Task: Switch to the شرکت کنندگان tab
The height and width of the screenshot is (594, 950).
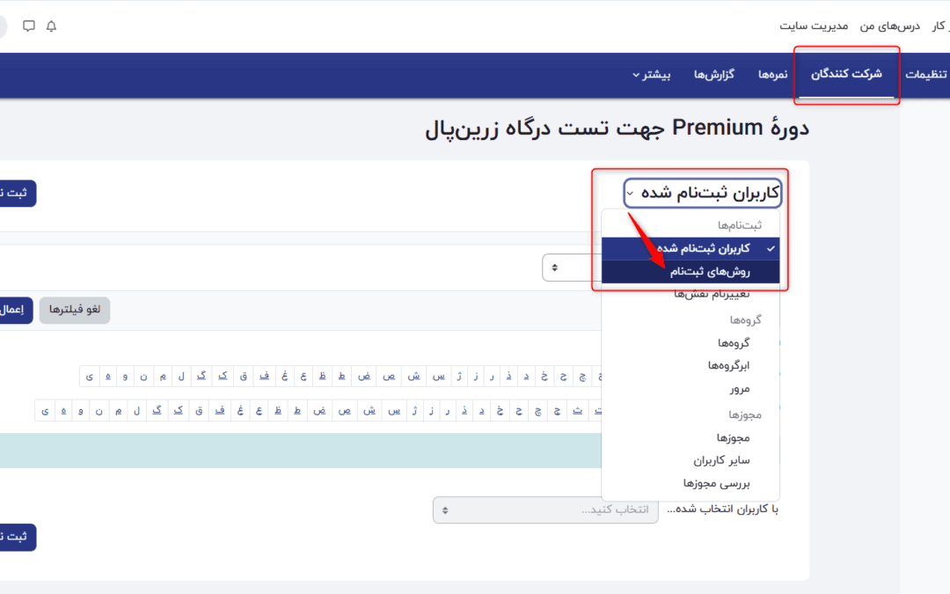Action: point(845,75)
